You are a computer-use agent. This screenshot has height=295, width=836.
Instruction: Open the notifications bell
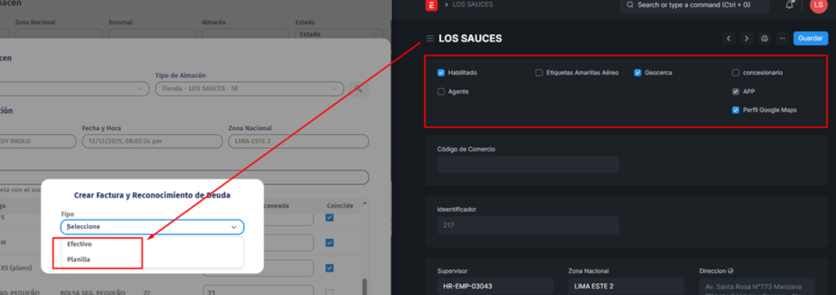[789, 5]
